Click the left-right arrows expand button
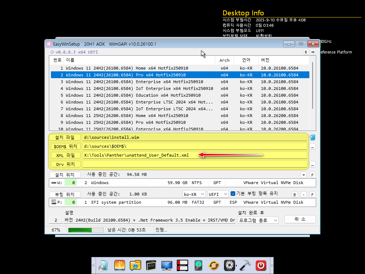 (x=313, y=52)
